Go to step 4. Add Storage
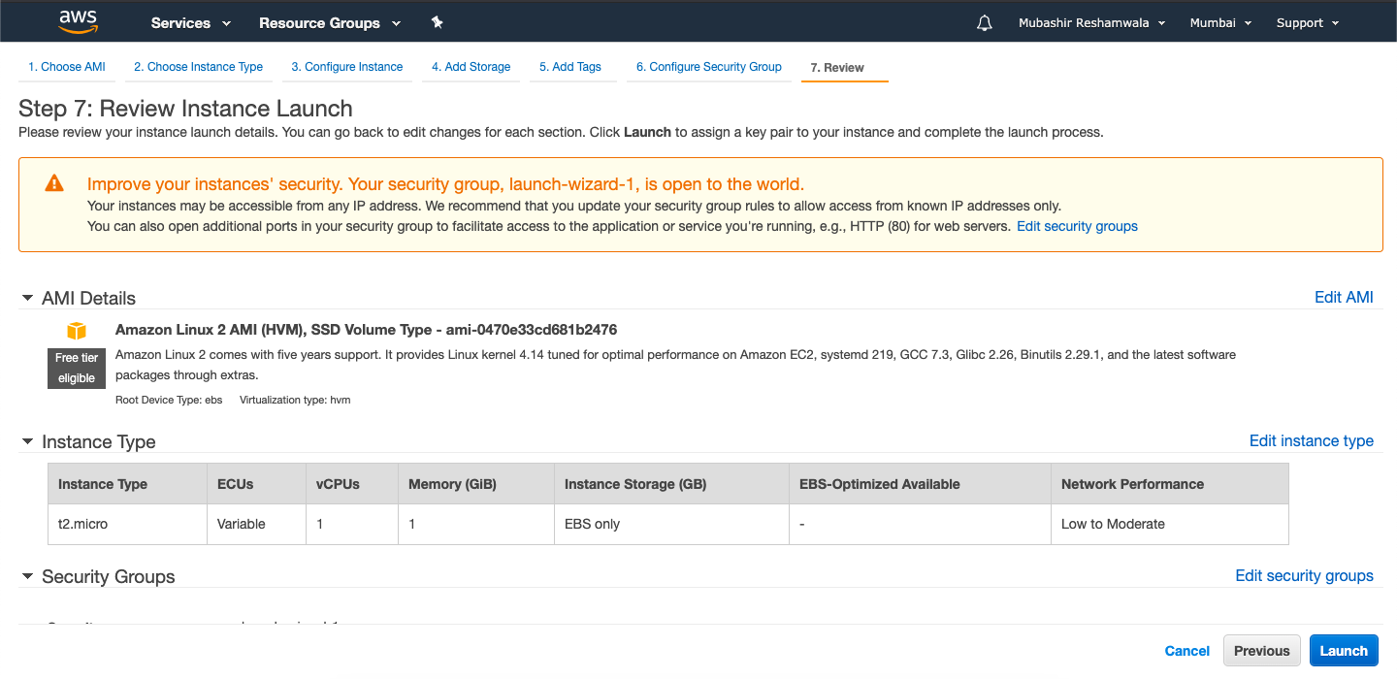This screenshot has height=679, width=1397. [471, 67]
